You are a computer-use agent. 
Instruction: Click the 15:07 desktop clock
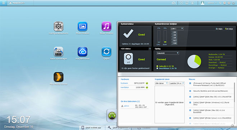(18, 120)
